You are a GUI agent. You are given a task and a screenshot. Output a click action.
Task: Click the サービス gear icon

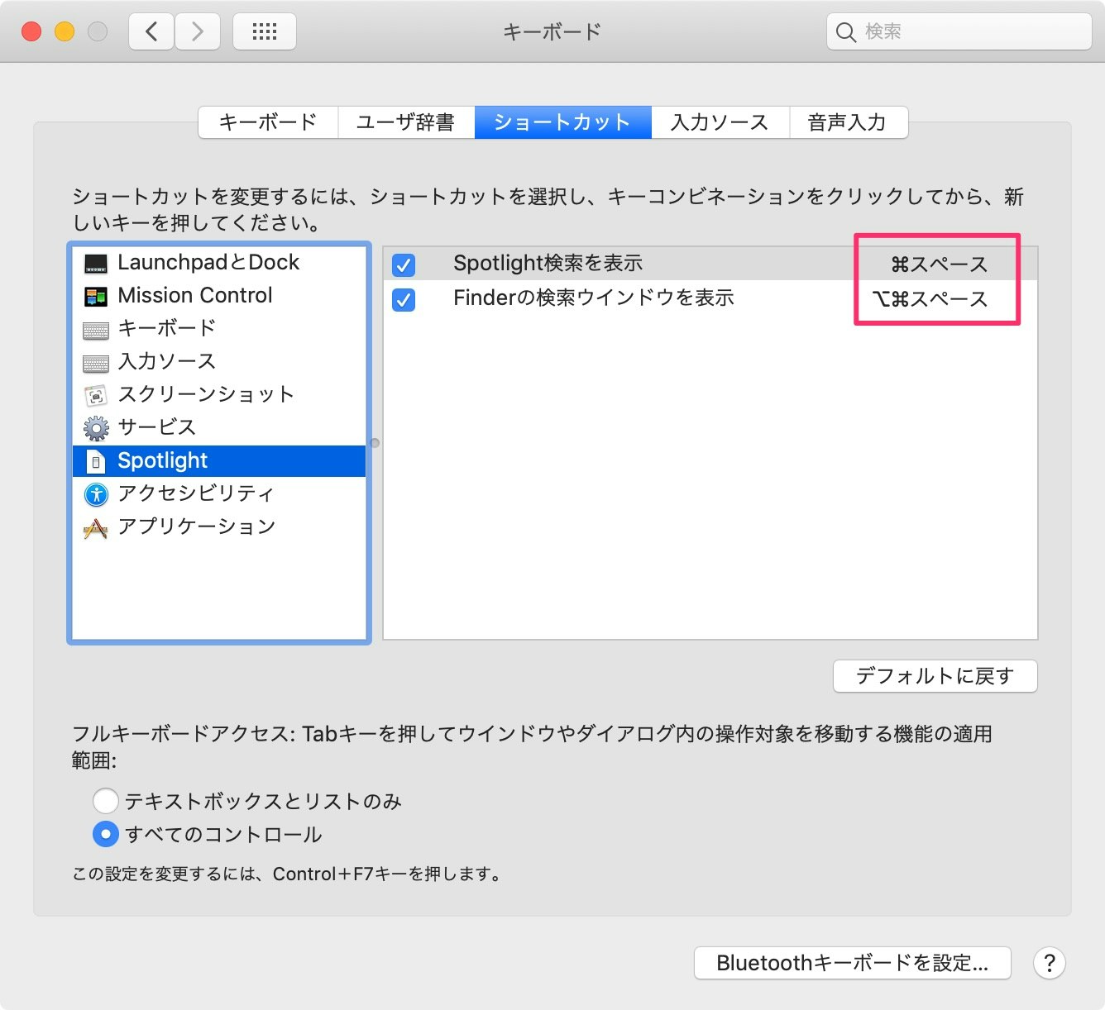click(x=96, y=428)
